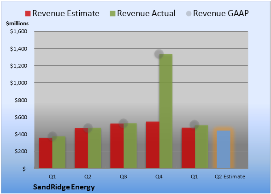
Task: Click the red Q4 Revenue Estimate bar
Action: 153,145
